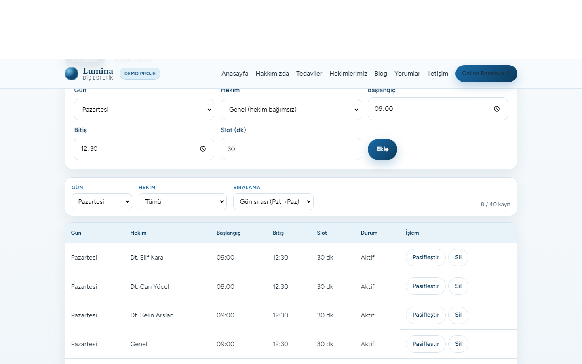Screen dimensions: 582x364
Task: Open the clock picker in Bitiş field
Action: click(x=203, y=149)
